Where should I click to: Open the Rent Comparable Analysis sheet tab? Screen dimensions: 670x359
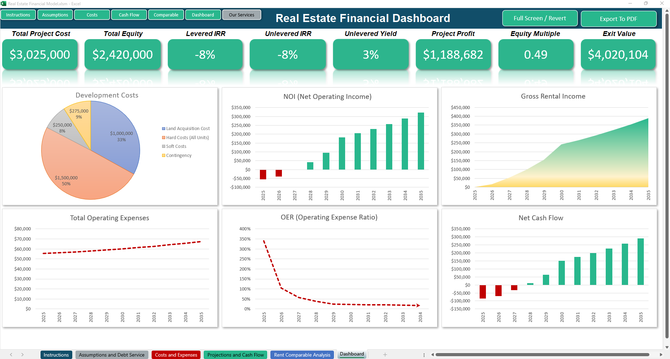[302, 355]
